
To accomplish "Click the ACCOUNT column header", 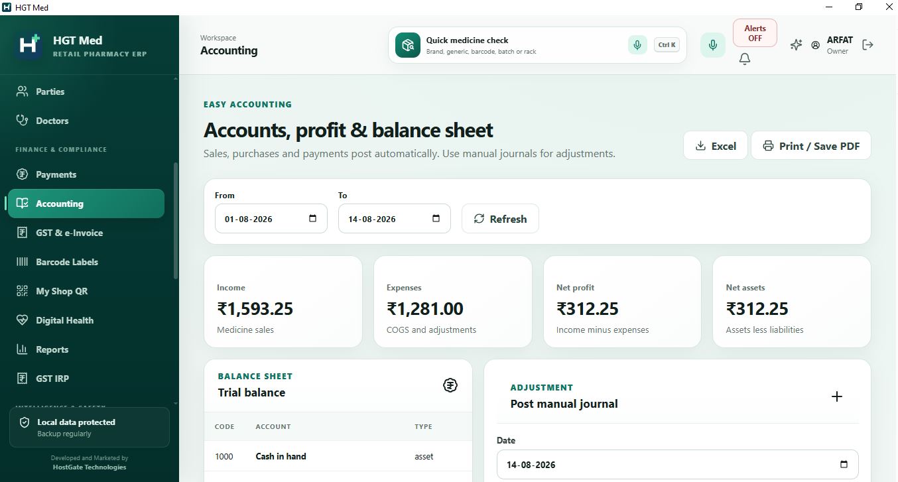I will (x=273, y=426).
